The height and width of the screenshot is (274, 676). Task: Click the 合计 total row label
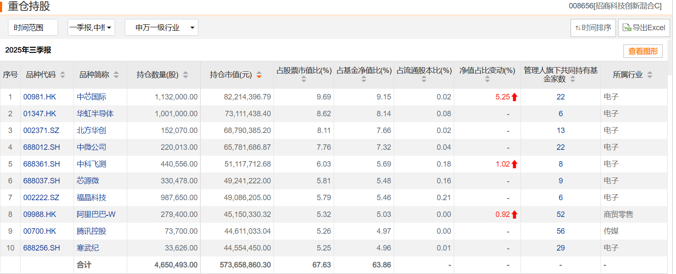(x=84, y=265)
